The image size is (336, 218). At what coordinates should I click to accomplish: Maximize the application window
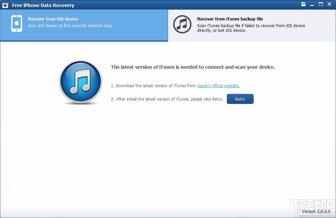321,4
